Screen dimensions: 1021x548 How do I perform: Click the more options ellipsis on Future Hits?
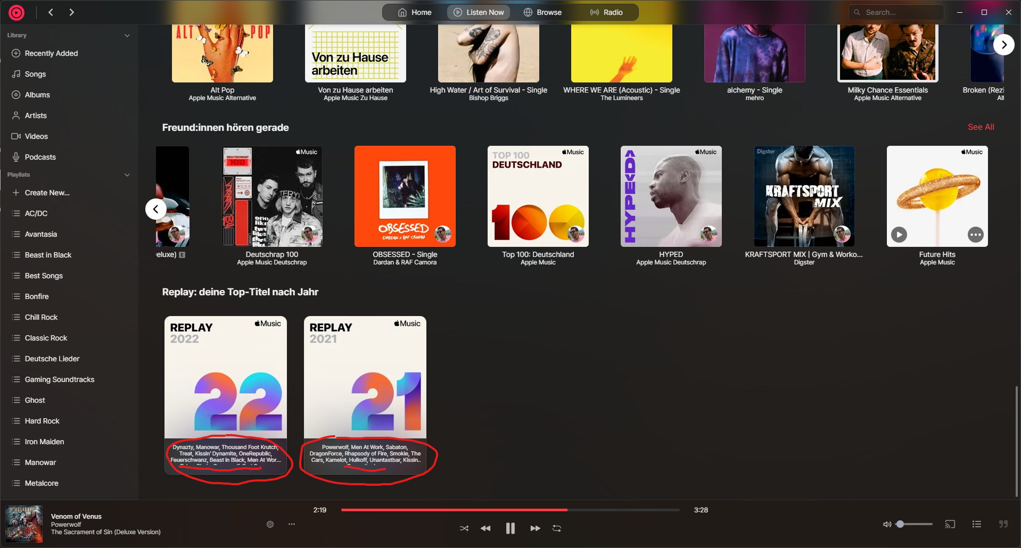click(x=976, y=235)
